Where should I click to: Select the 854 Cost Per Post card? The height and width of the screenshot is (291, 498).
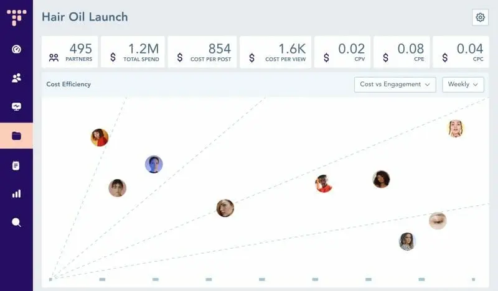click(x=202, y=52)
